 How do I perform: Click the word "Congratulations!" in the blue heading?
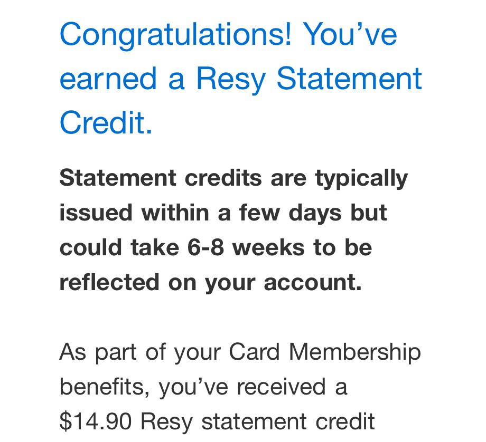click(x=175, y=35)
